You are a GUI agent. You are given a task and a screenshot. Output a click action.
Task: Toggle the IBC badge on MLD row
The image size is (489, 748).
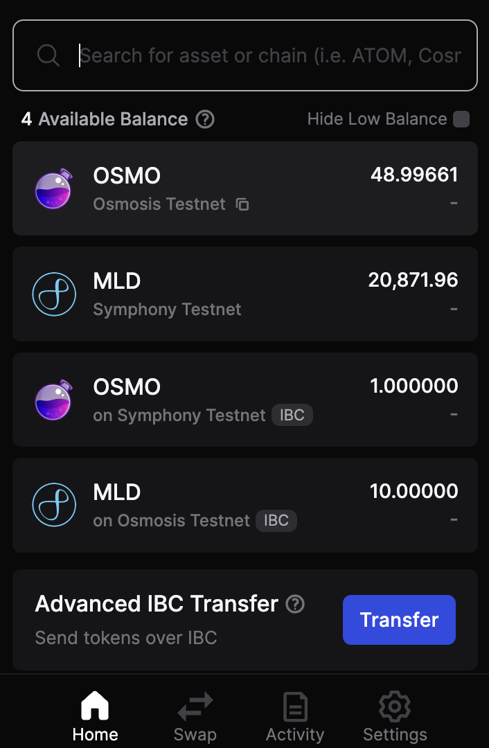coord(276,520)
